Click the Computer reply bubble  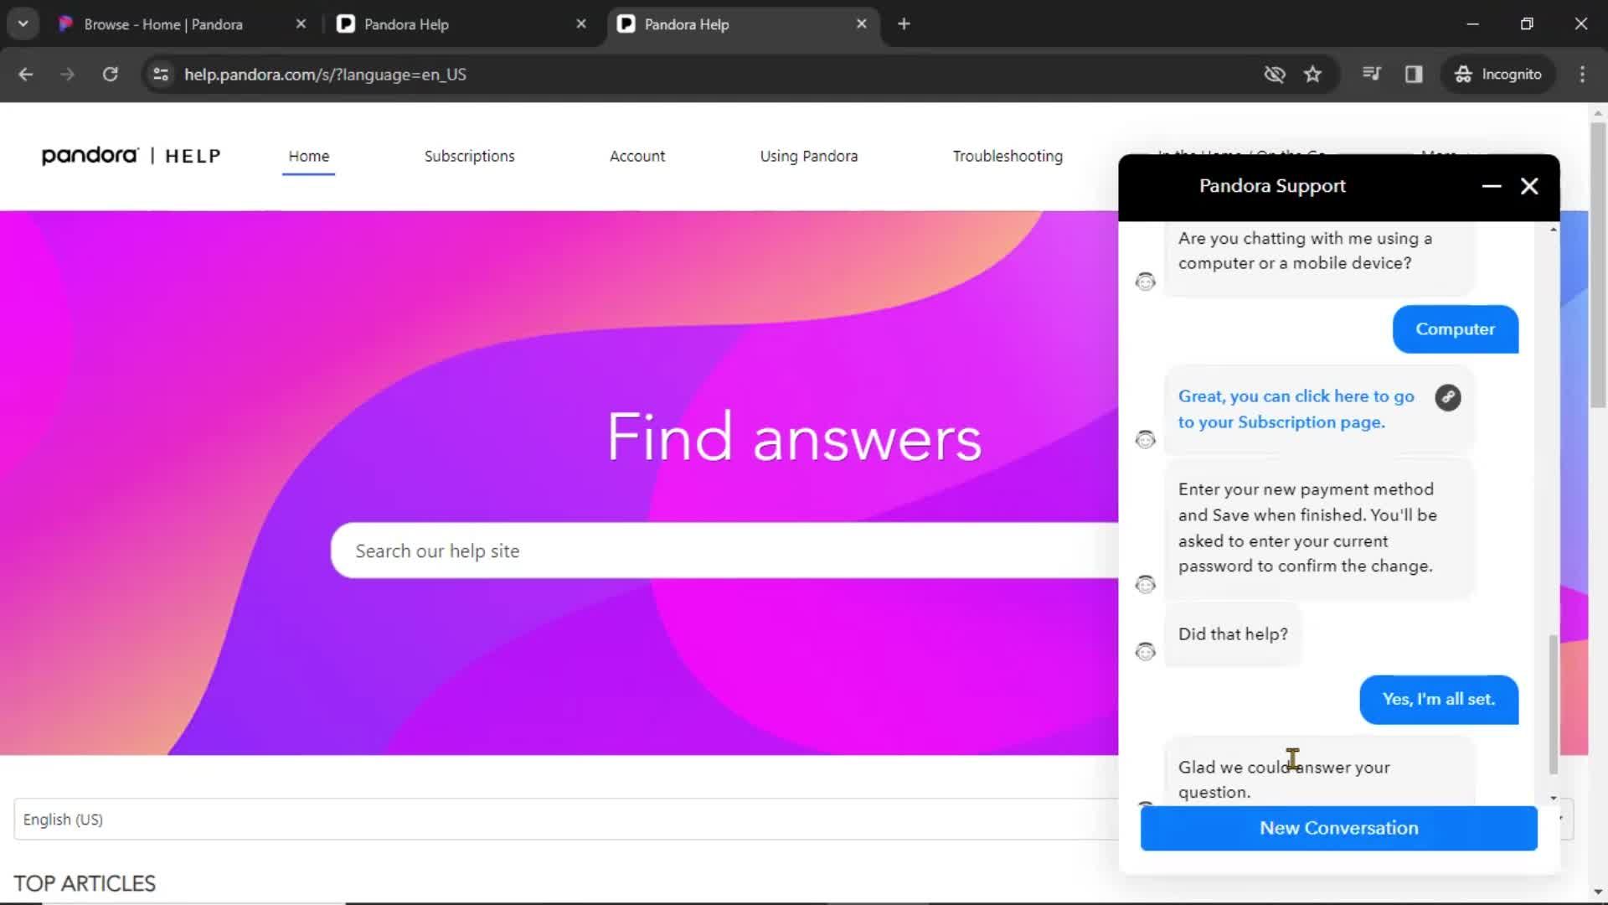tap(1455, 329)
